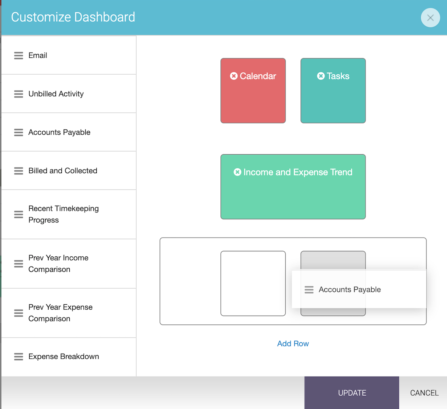Click the Prev Year Expense Comparison drag handle
The width and height of the screenshot is (447, 409).
coord(19,313)
